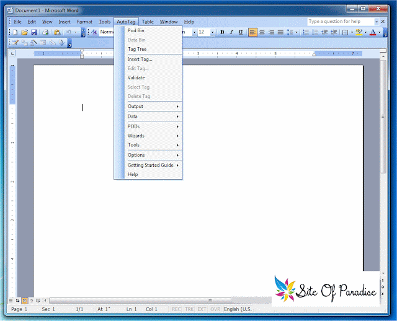The height and width of the screenshot is (321, 397).
Task: Toggle OVR overtype mode indicator
Action: (215, 309)
